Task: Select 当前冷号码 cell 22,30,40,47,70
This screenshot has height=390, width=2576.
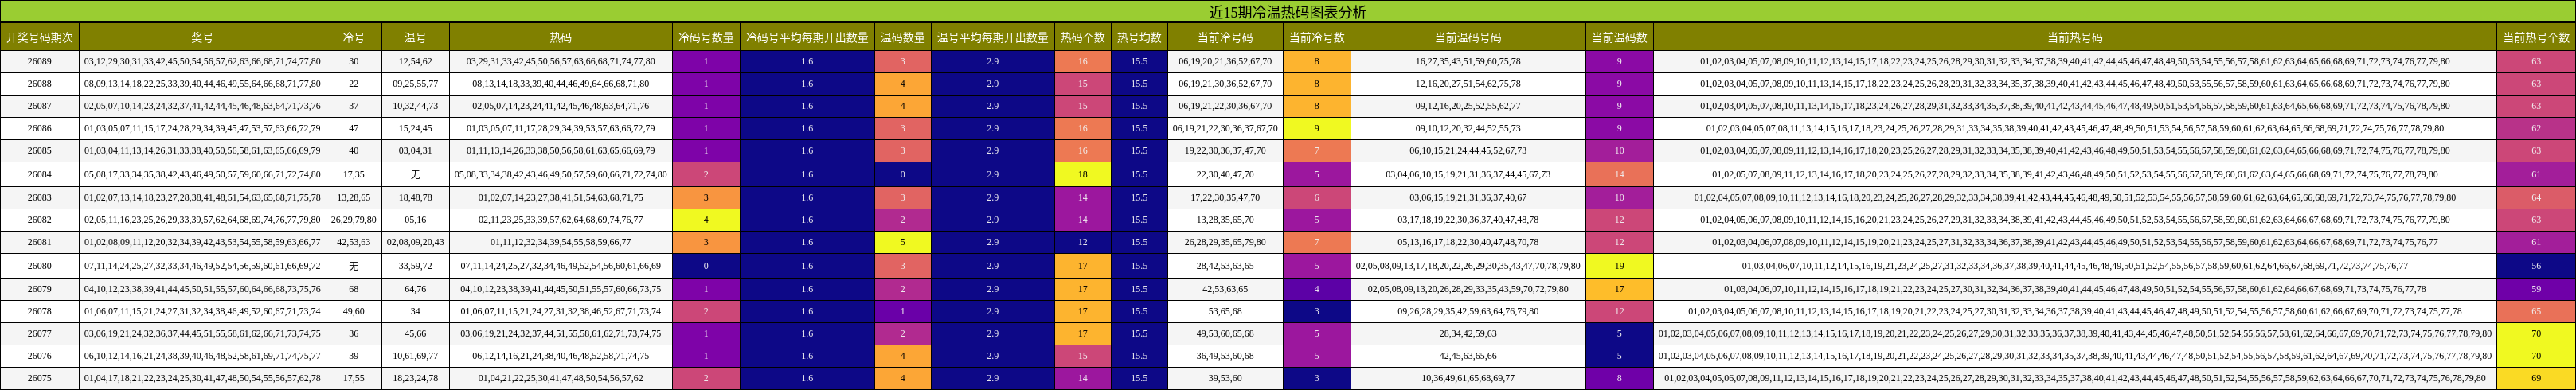Action: pyautogui.click(x=1225, y=174)
